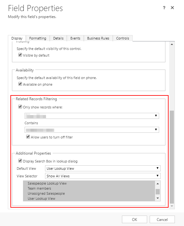Open the View Selector dropdown

pyautogui.click(x=103, y=176)
